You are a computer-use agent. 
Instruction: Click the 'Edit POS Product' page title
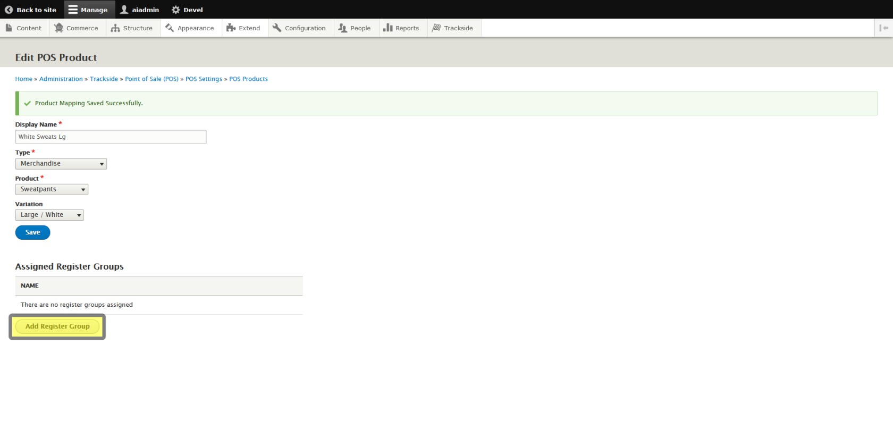(56, 57)
